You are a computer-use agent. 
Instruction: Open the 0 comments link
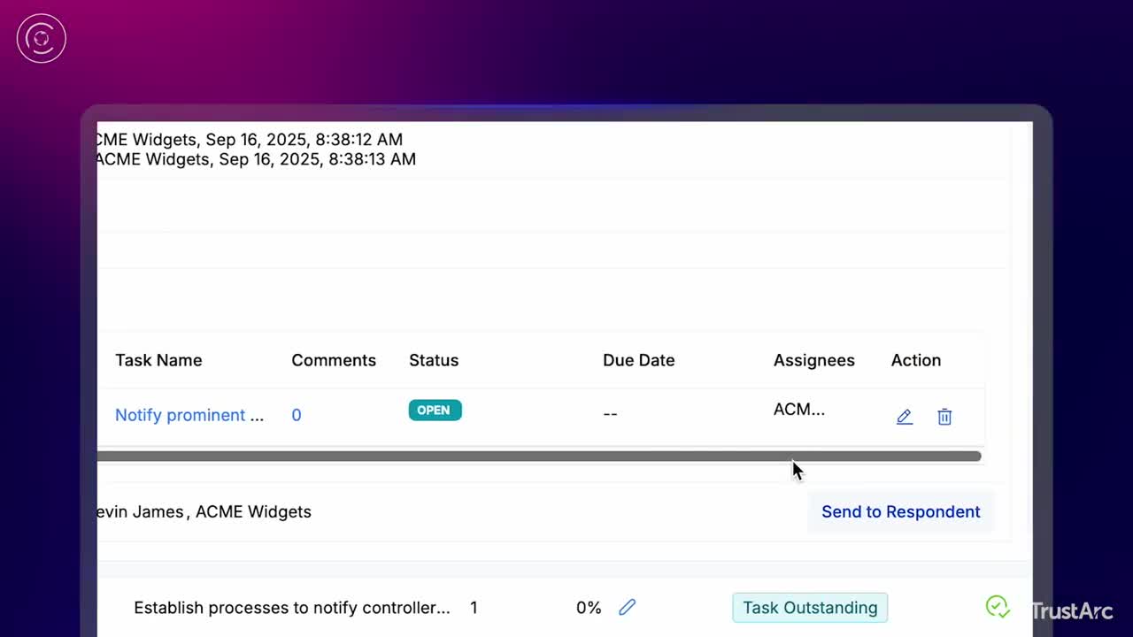click(x=297, y=415)
